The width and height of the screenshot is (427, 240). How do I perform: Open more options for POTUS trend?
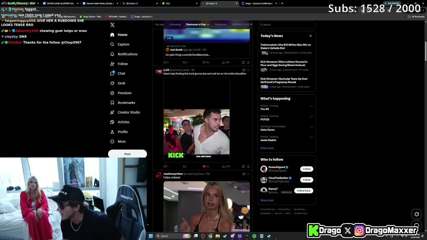(312, 117)
